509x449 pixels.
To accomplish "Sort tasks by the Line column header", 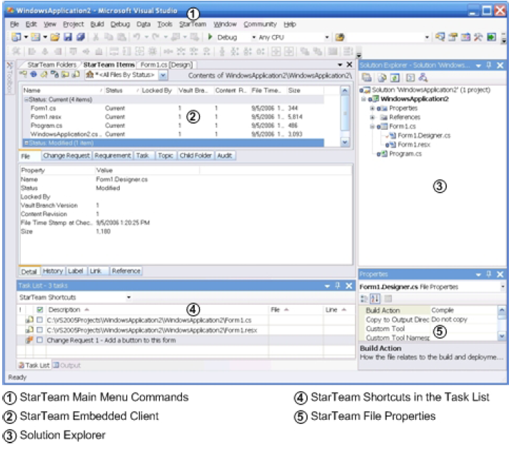I will click(x=339, y=309).
